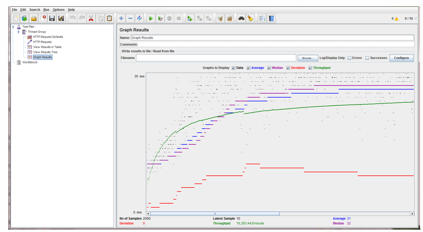The height and width of the screenshot is (232, 423).
Task: Open the Edit menu
Action: click(x=23, y=10)
